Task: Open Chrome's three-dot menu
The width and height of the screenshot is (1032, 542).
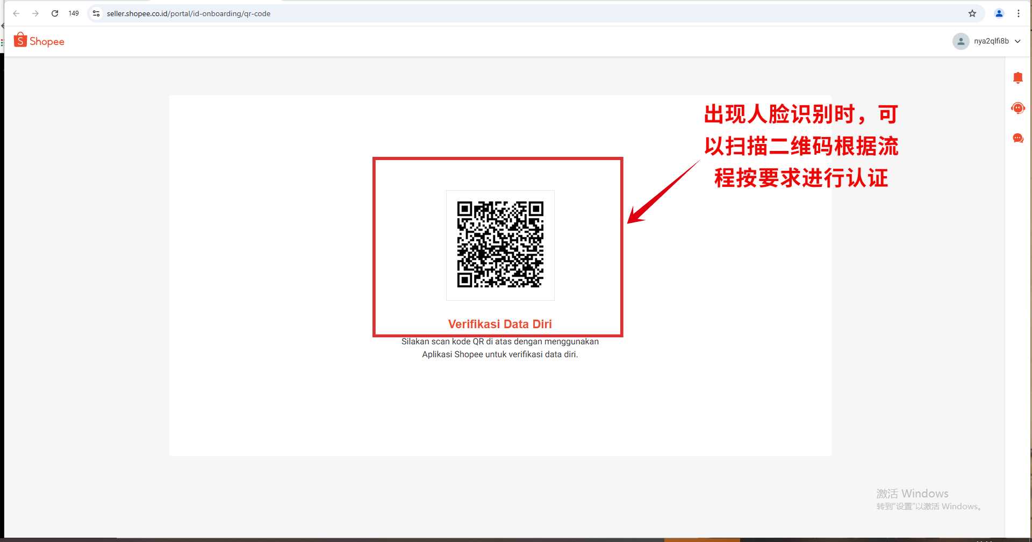Action: [1019, 13]
